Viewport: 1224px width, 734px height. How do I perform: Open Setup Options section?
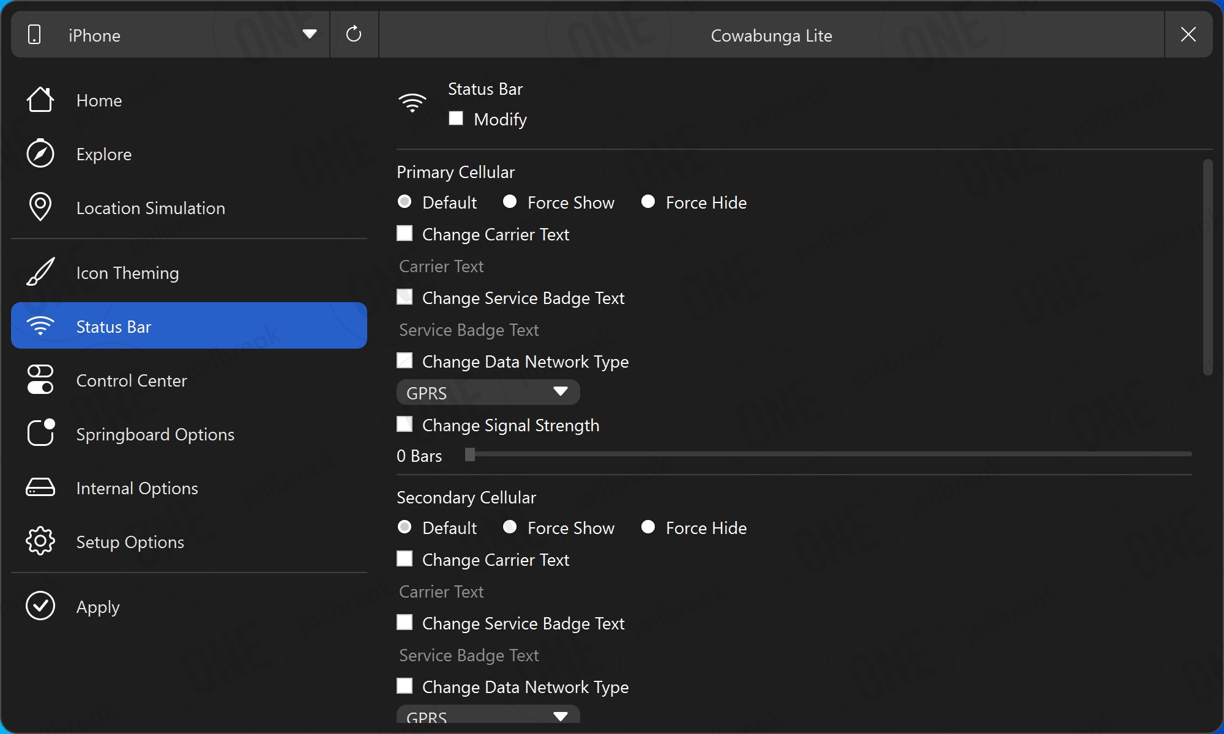(189, 541)
